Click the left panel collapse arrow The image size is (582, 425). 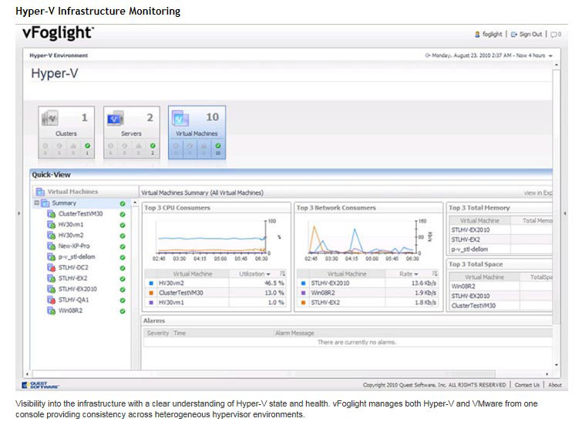[19, 213]
